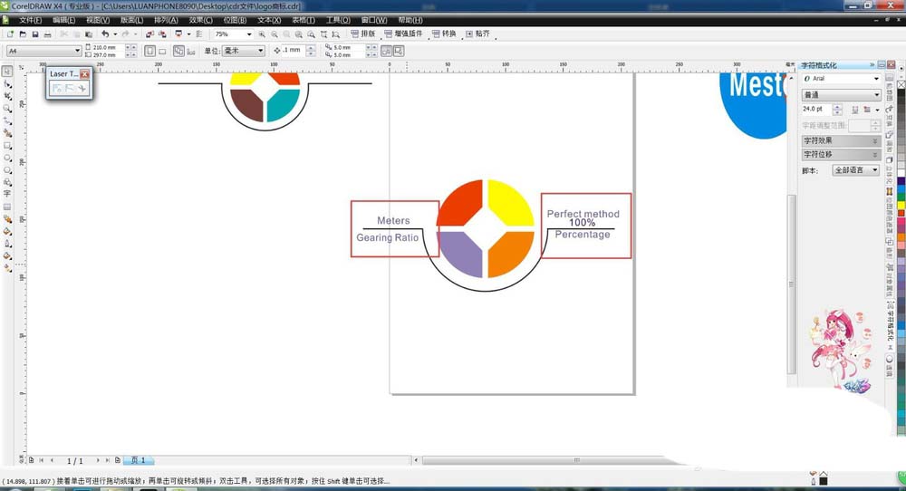This screenshot has height=491, width=906.
Task: Toggle apply layout to all pages
Action: point(178,51)
